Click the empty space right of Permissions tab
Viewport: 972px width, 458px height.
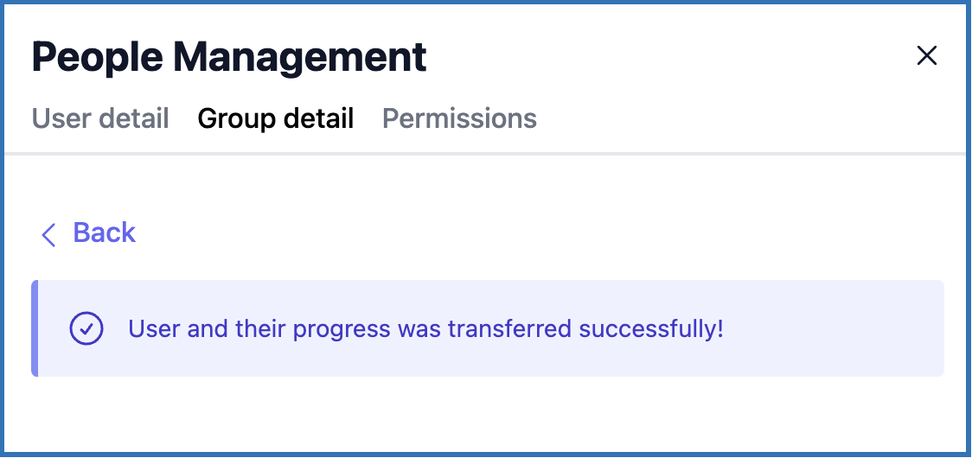pos(735,118)
